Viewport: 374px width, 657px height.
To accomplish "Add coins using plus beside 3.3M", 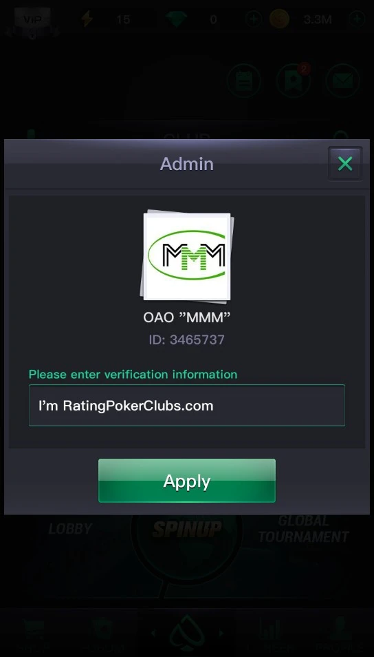I will [x=356, y=19].
